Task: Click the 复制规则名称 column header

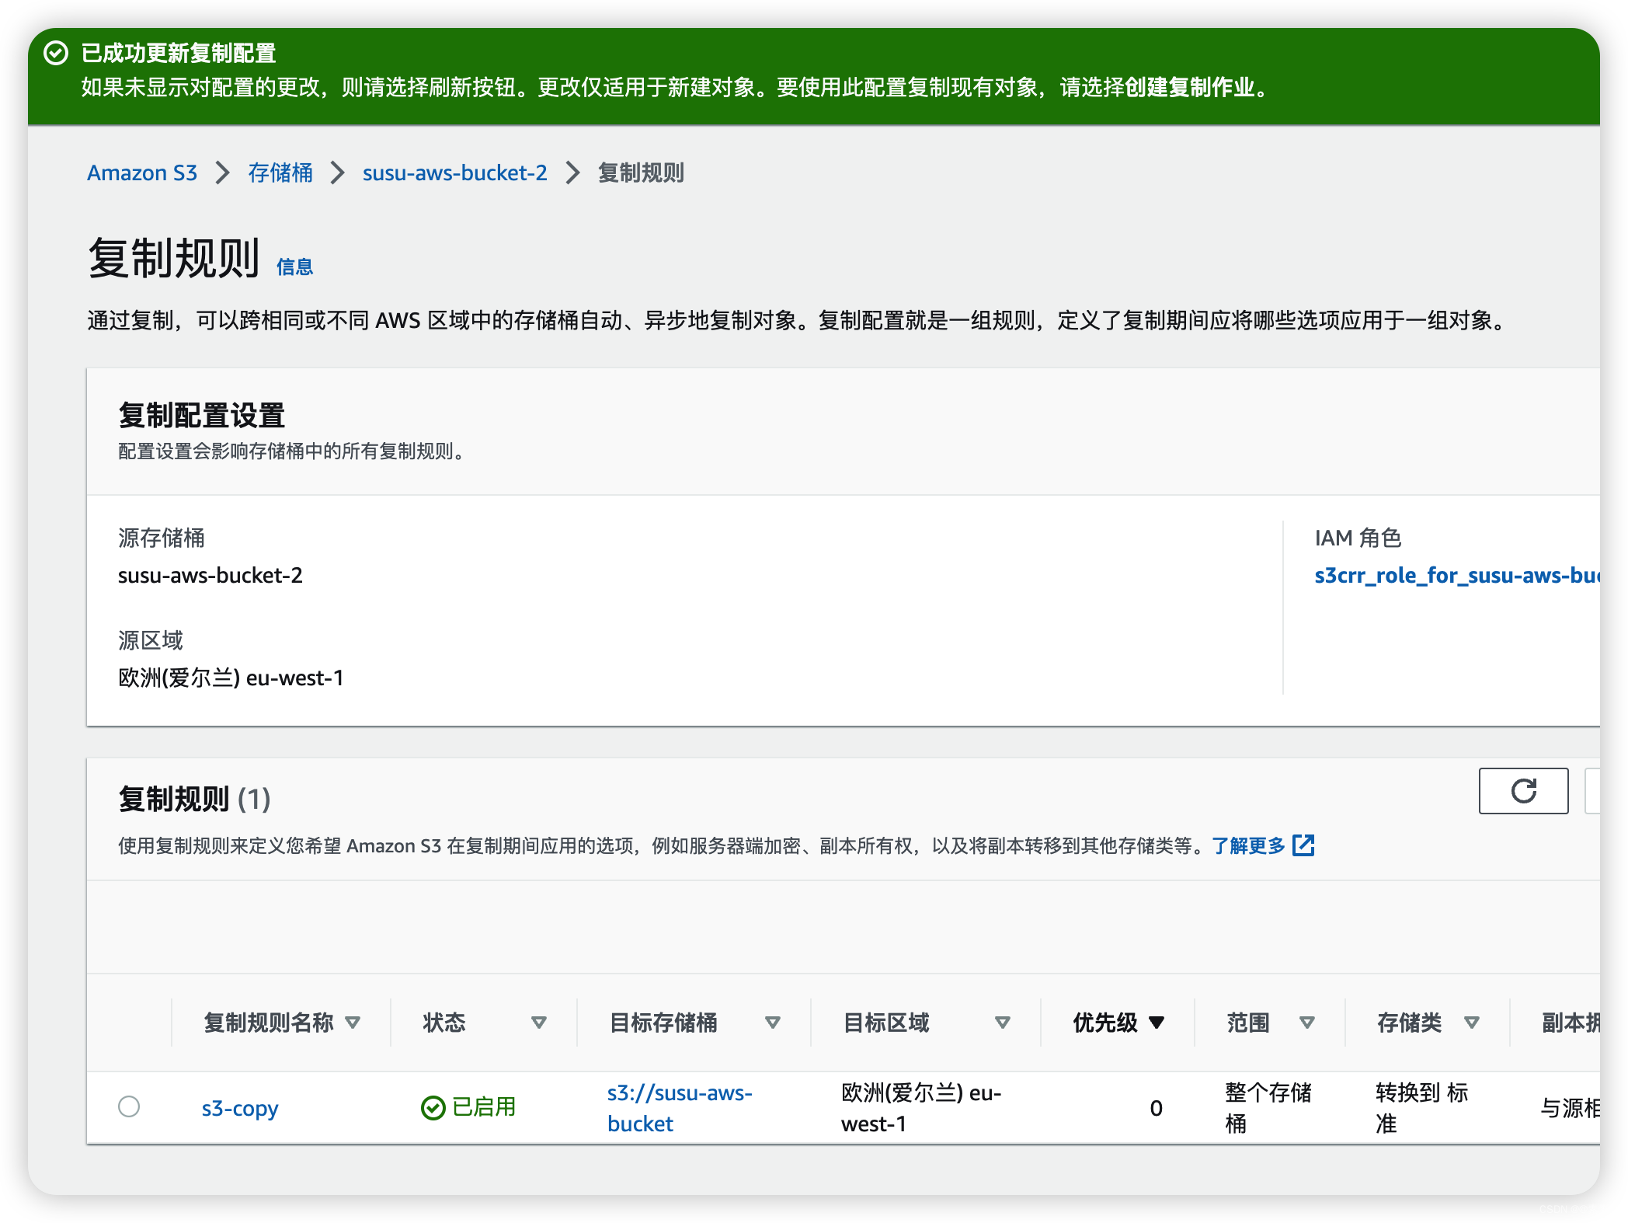Action: [269, 1023]
